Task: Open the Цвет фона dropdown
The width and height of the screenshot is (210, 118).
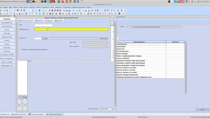Action: point(107,43)
